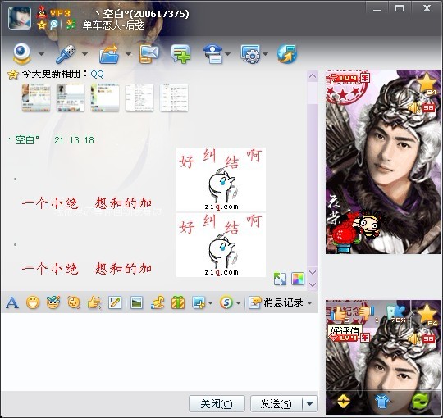Click the expand arrows icon below the chat
Screen dimensions: 443x418
point(280,279)
